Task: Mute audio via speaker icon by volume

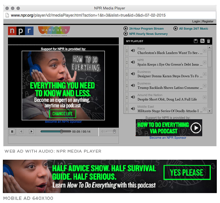Action: pos(103,131)
